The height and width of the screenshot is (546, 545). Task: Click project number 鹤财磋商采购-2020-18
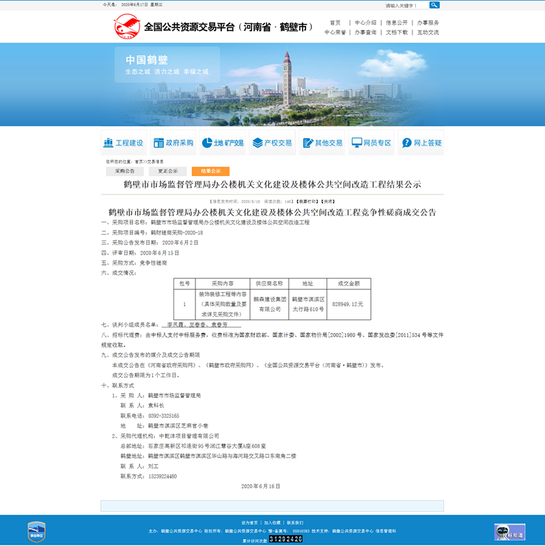click(x=177, y=232)
